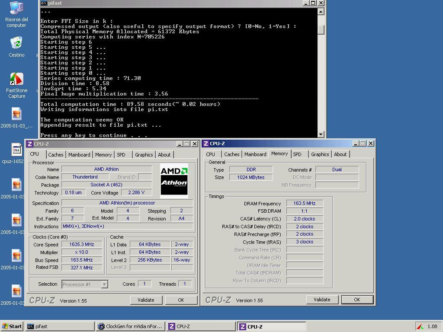
Task: Click the Code Name field Thunderbird
Action: coord(85,177)
